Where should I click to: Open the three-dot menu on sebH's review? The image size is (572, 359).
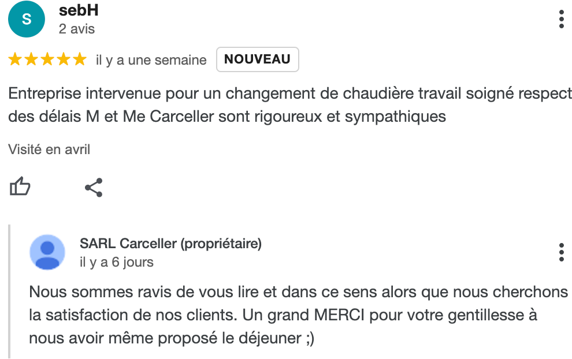pos(562,19)
